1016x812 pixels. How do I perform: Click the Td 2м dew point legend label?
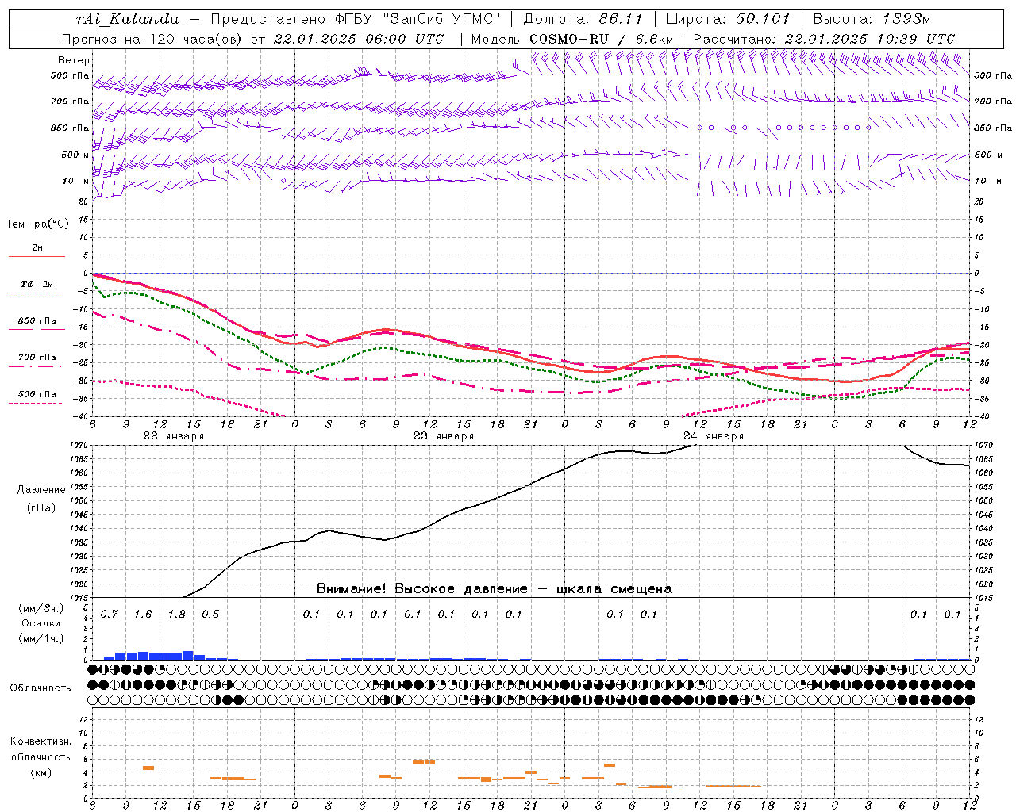(37, 284)
